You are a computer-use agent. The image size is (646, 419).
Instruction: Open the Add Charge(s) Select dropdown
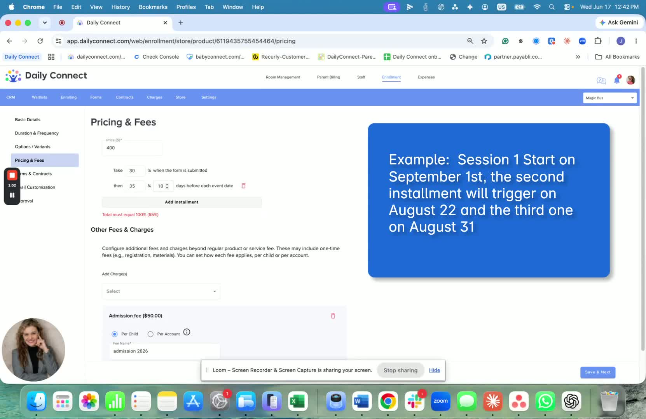(x=161, y=291)
